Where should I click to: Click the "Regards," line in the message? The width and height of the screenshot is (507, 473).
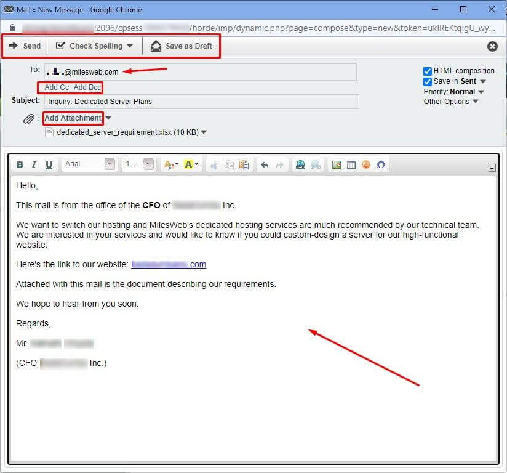[33, 323]
